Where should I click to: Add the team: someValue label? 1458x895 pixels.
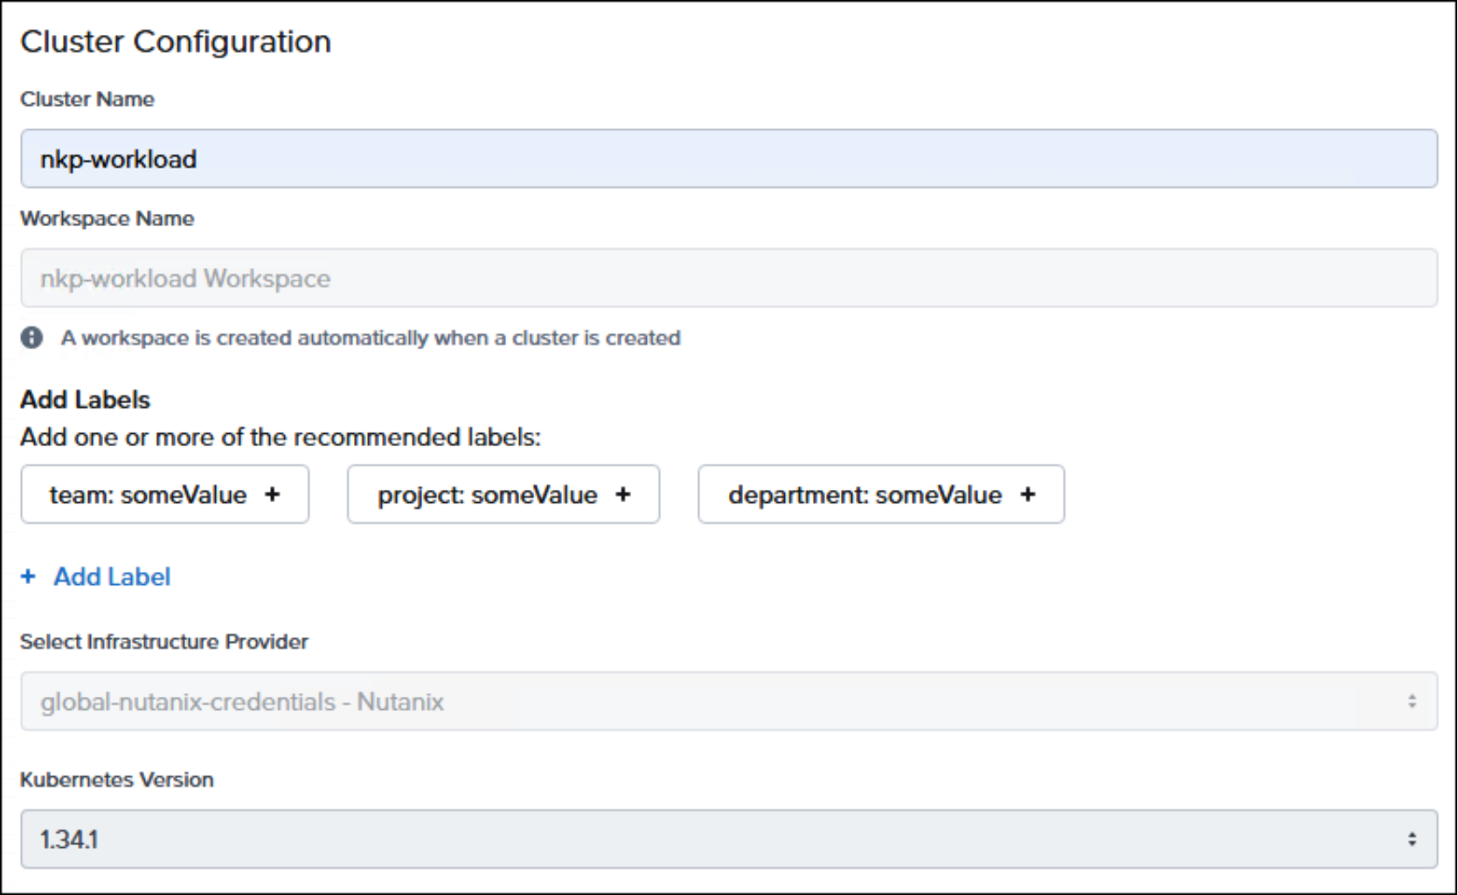[165, 494]
